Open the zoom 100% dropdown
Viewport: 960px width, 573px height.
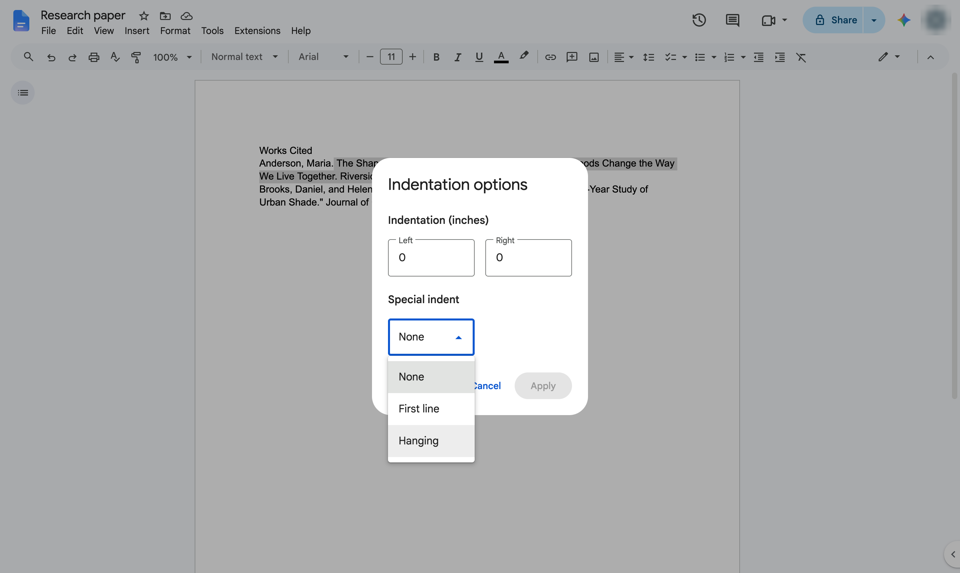(x=172, y=57)
